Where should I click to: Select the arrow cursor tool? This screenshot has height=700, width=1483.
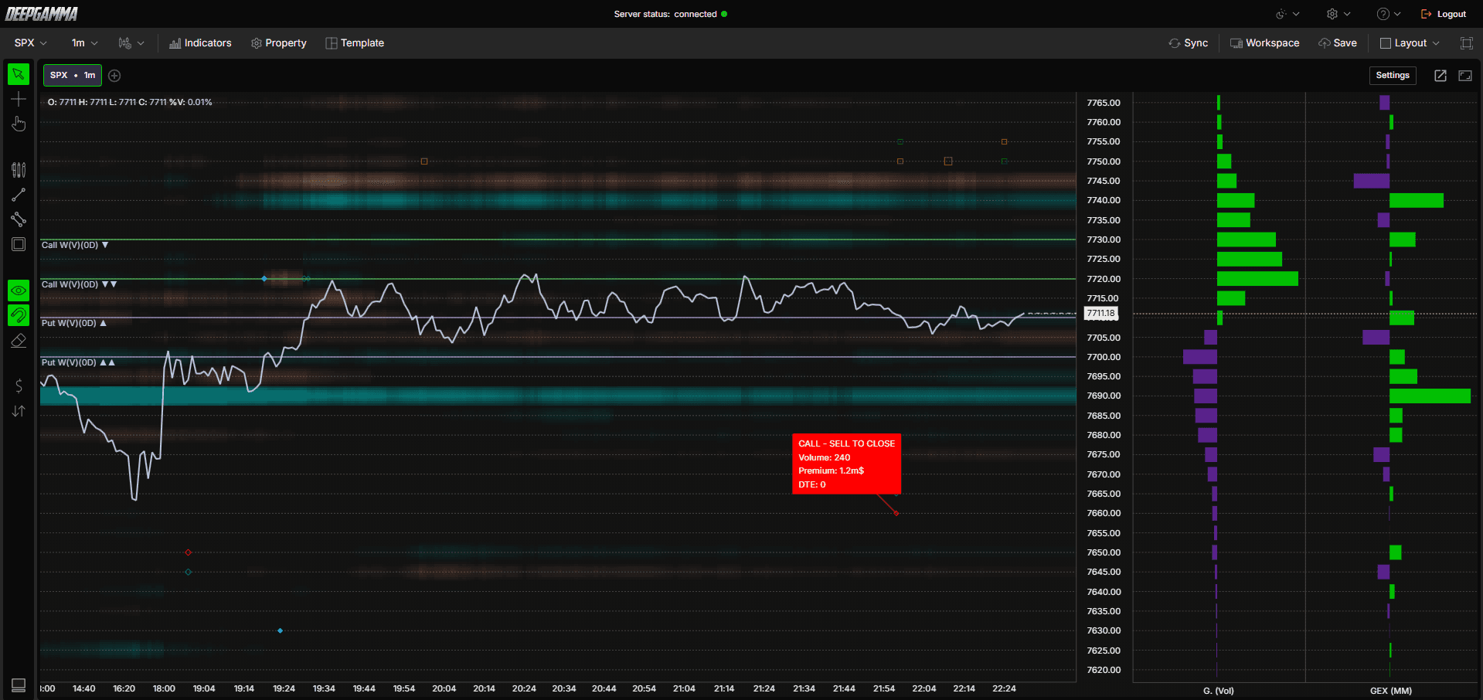19,74
